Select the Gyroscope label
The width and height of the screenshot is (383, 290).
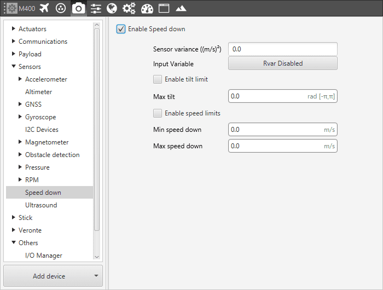tap(40, 117)
